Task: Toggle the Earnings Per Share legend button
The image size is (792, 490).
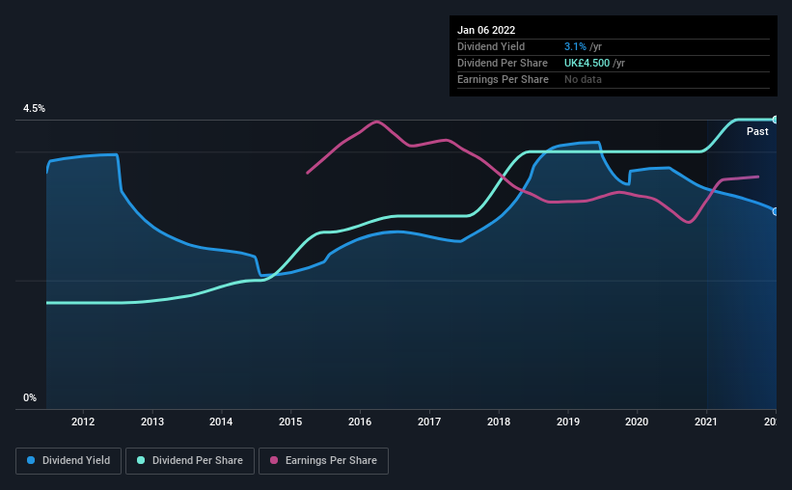Action: 323,461
